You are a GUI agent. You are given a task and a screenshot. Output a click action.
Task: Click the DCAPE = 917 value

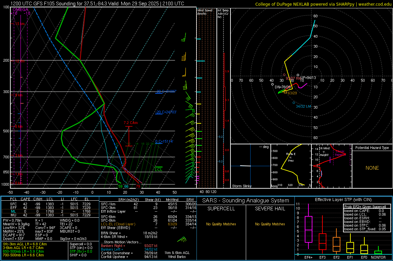(x=14, y=235)
